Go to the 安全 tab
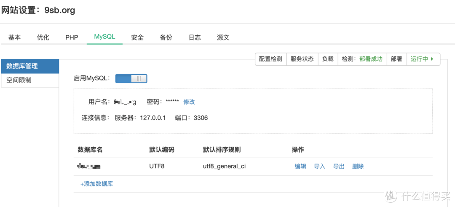 click(x=137, y=37)
